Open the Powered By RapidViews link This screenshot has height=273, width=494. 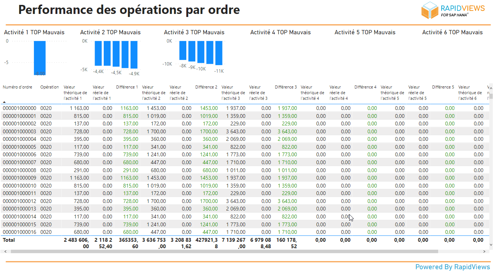click(453, 267)
